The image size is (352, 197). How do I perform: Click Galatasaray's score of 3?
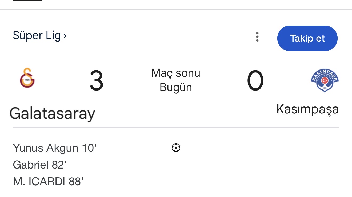coord(96,81)
